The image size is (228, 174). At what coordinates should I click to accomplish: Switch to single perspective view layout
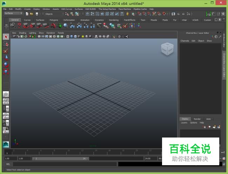(6, 95)
